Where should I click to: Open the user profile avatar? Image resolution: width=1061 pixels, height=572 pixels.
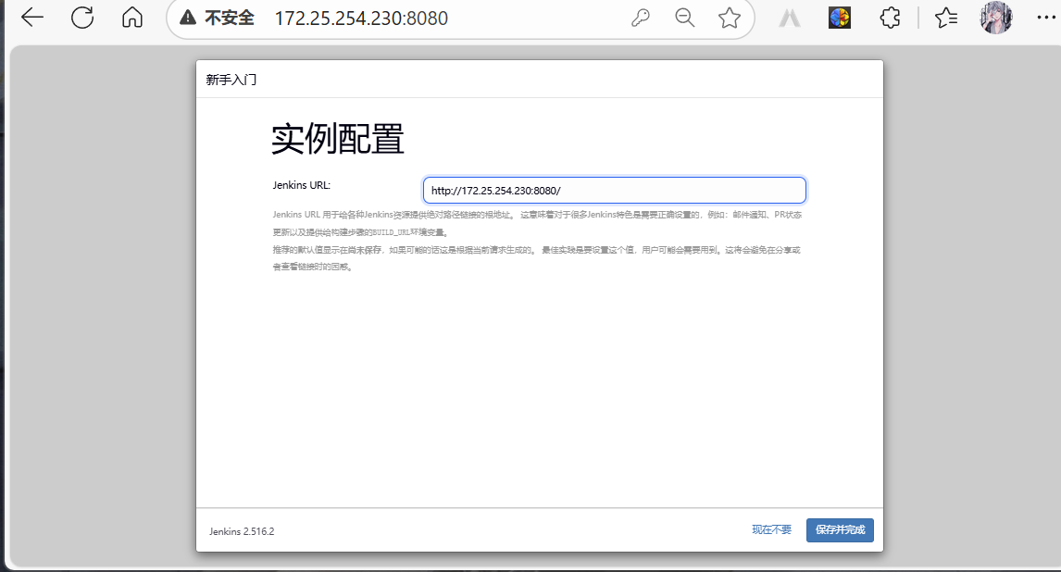coord(996,18)
